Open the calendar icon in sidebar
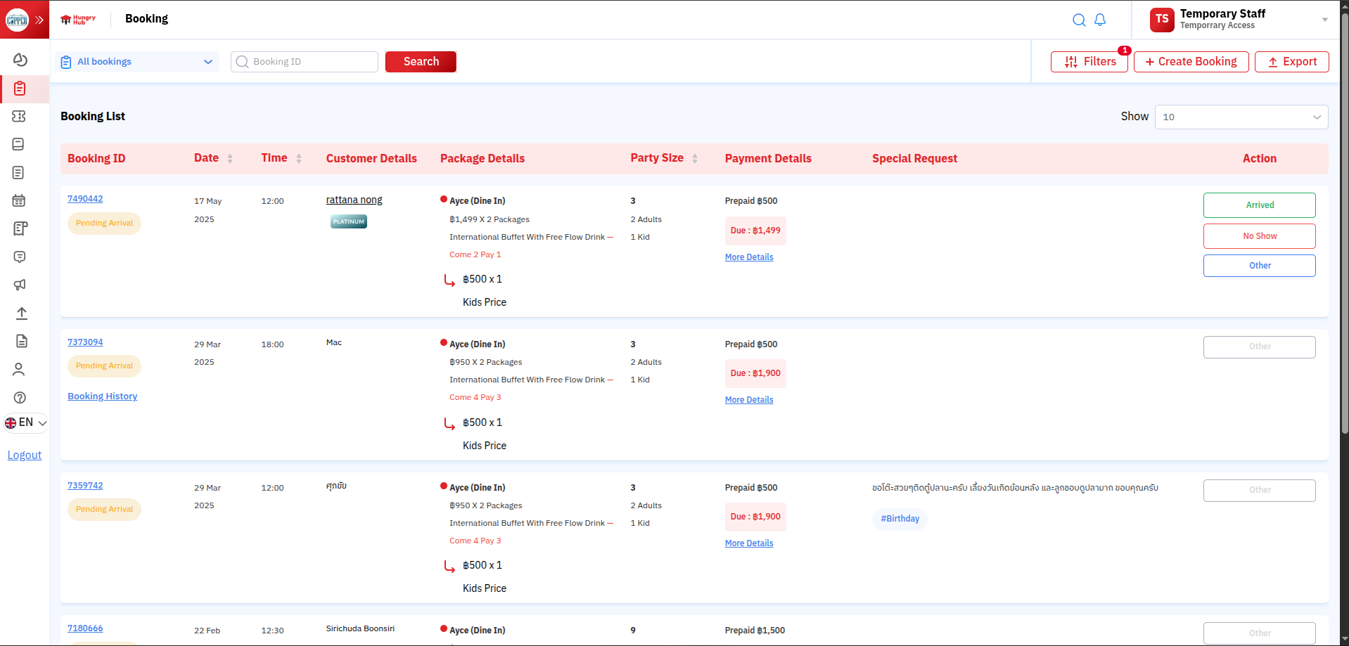 (x=19, y=200)
